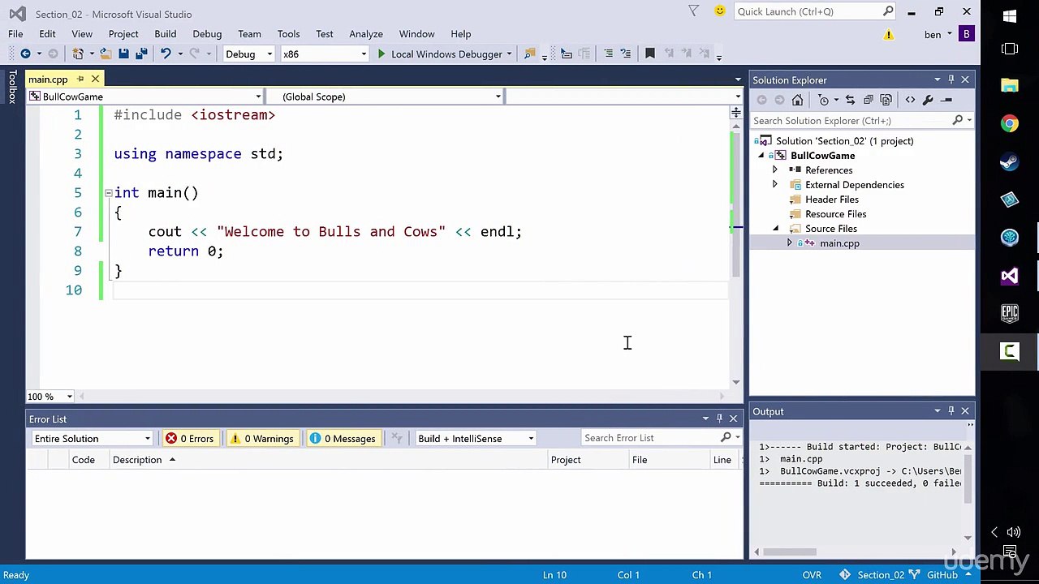Click the Show All Files icon
The width and height of the screenshot is (1039, 584).
(x=886, y=100)
